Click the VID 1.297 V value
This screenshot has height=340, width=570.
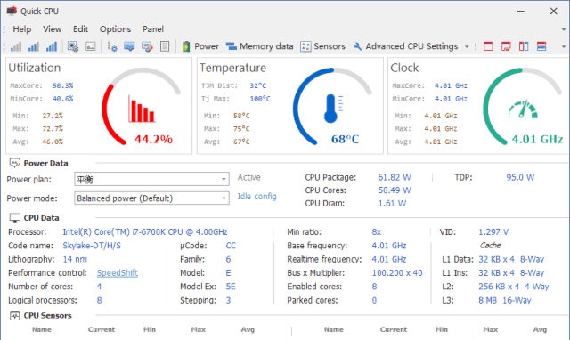(493, 232)
